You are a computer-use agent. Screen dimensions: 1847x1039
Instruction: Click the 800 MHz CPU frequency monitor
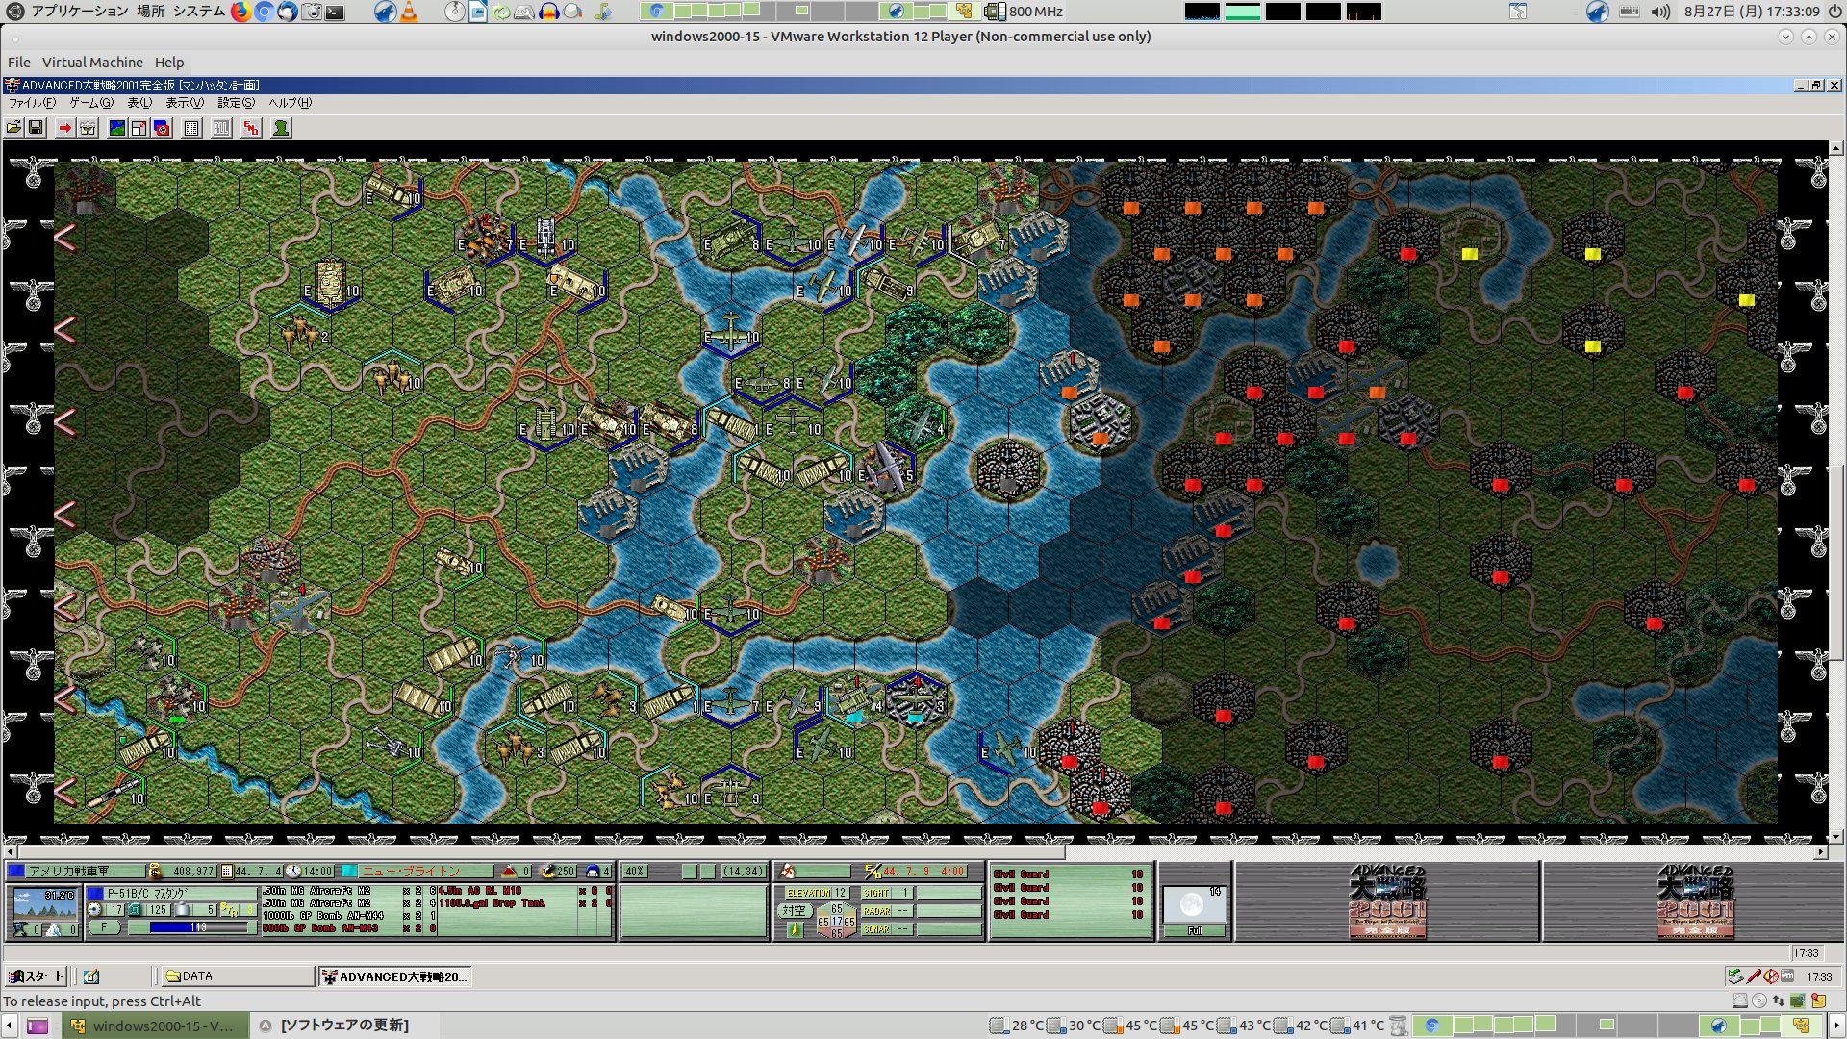(x=1025, y=12)
